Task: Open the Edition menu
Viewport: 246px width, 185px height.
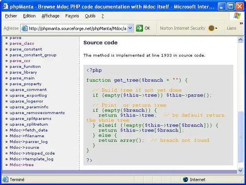Action: tap(29, 16)
